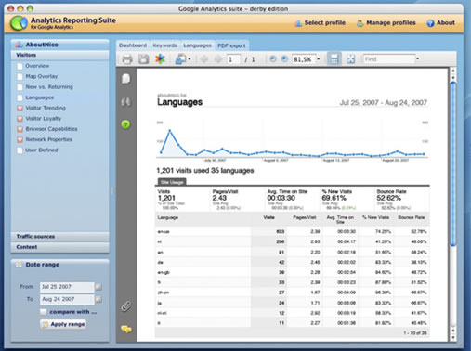The height and width of the screenshot is (351, 471).
Task: Click the Analytics Reporting Suite logo
Action: tap(19, 23)
